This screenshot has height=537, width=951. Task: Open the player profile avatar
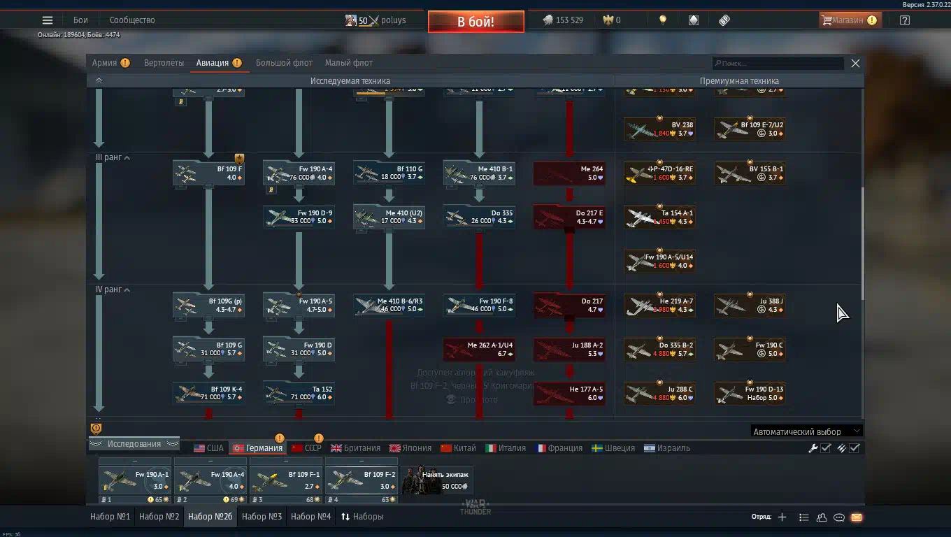(x=351, y=20)
